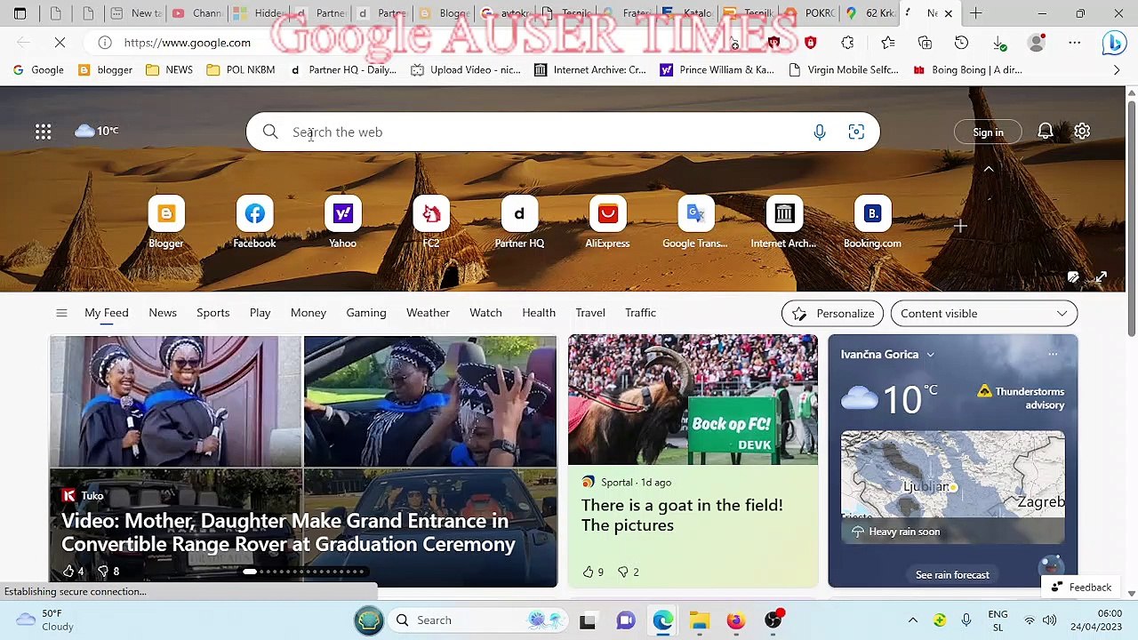
Task: Open the Internet Archive bookmark
Action: click(x=589, y=69)
